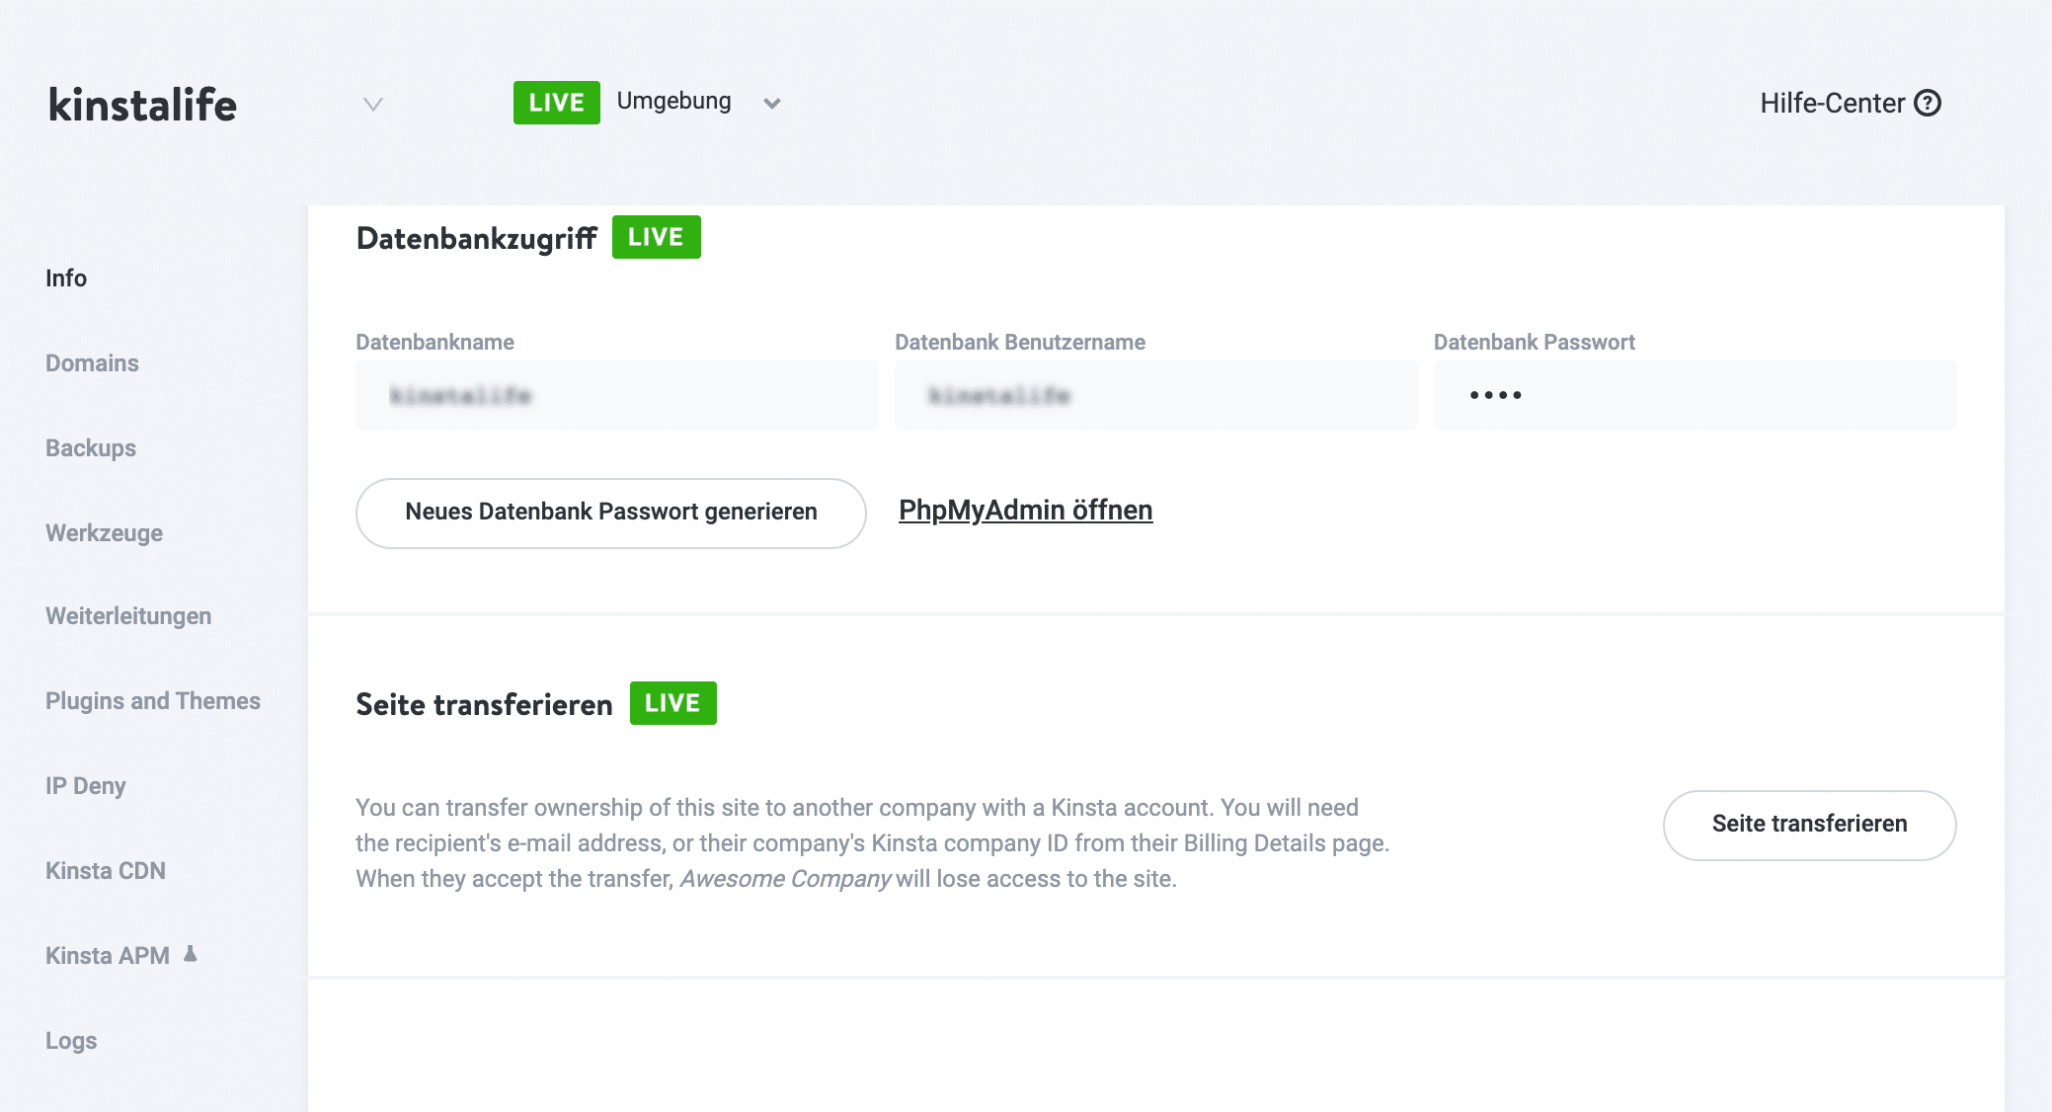Click Neues Datenbank Passwort generieren button
The height and width of the screenshot is (1112, 2052).
(610, 513)
